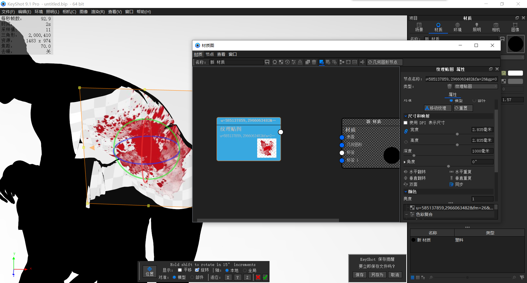Open the 照明 panel icon
The image size is (527, 283).
(x=477, y=27)
